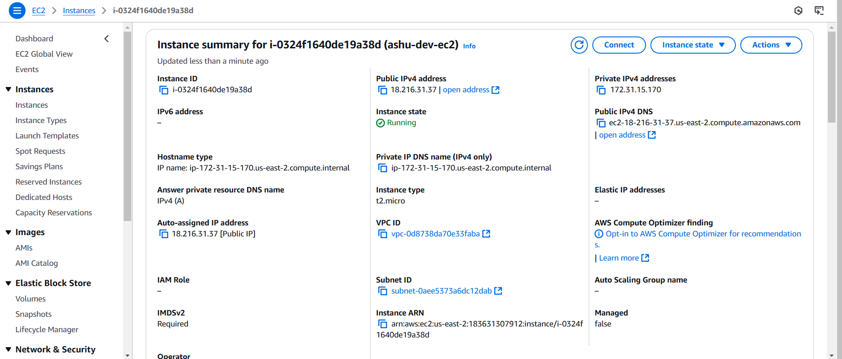
Task: Click the green Running status icon
Action: 380,123
